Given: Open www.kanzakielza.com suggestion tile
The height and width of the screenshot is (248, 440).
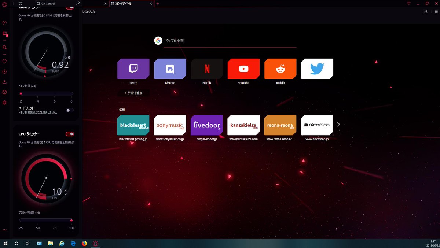Looking at the screenshot, I should (243, 125).
